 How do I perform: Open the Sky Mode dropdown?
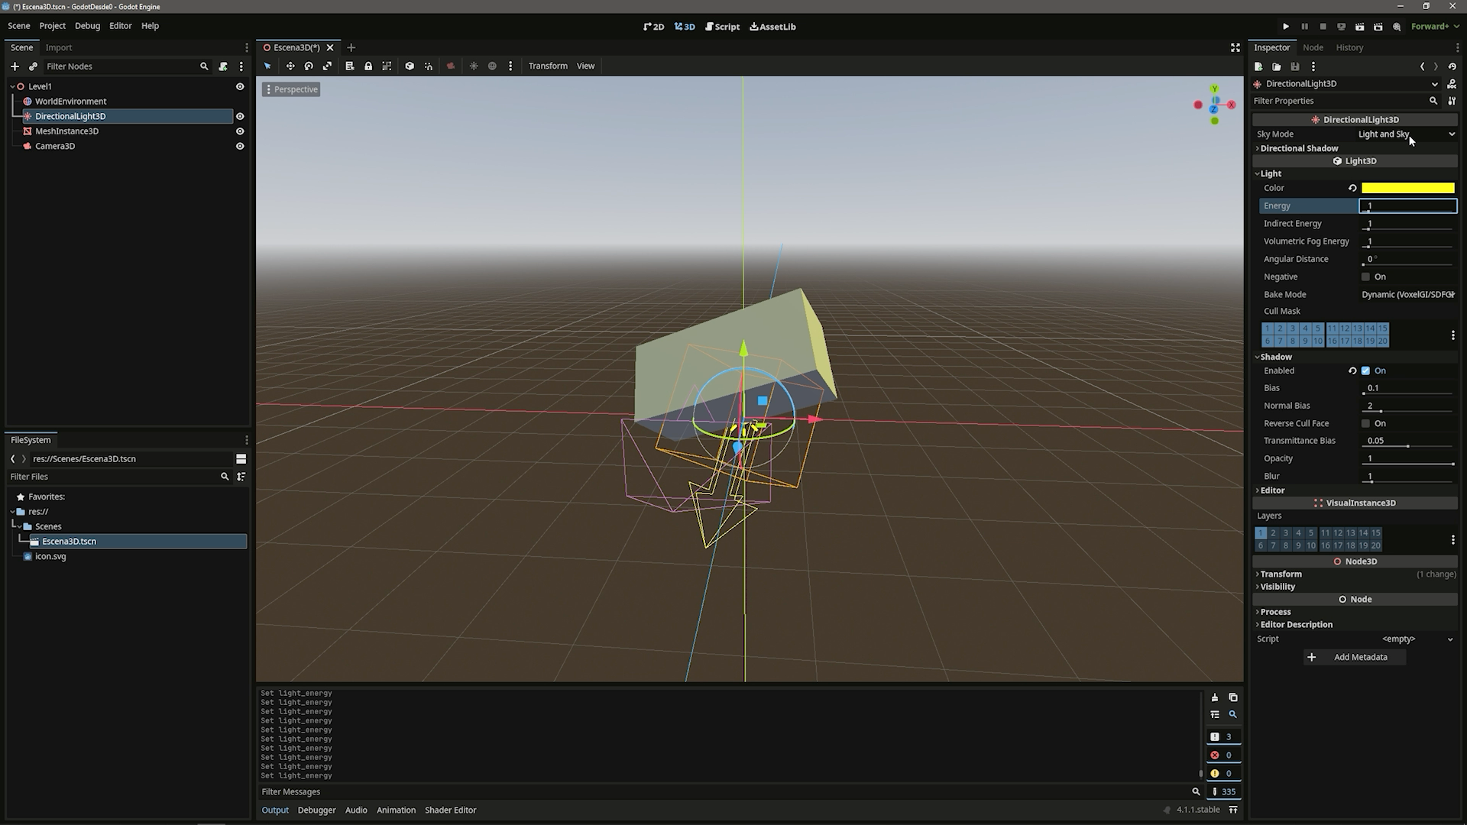(1406, 134)
